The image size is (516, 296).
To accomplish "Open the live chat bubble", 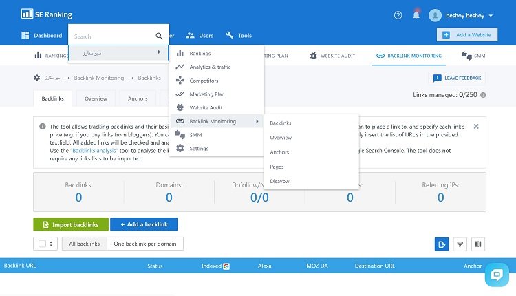I will (496, 274).
